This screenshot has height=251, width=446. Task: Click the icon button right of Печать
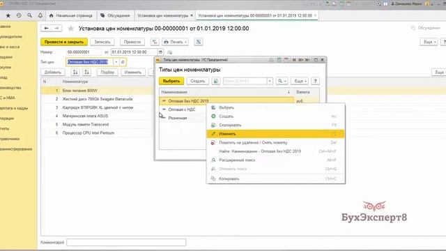coord(198,42)
